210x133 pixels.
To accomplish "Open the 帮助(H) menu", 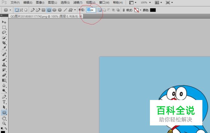I will 118,2.
